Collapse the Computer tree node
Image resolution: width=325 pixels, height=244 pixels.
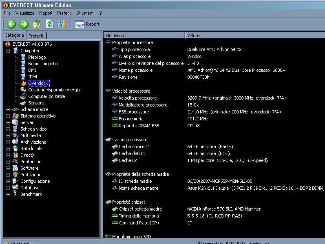point(8,51)
